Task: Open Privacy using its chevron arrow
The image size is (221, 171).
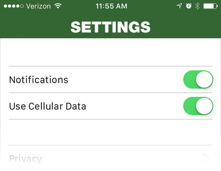Action: tap(206, 158)
